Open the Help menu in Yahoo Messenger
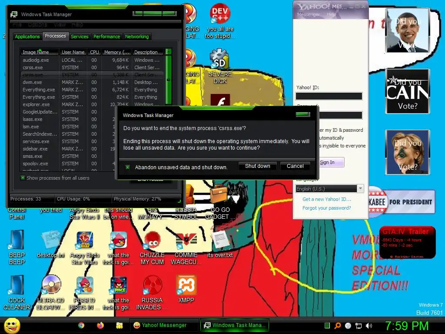The image size is (445, 334). pos(331,14)
